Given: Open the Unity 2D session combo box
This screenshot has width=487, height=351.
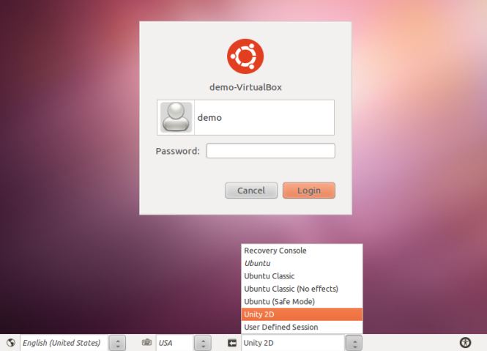Looking at the screenshot, I should click(x=293, y=343).
